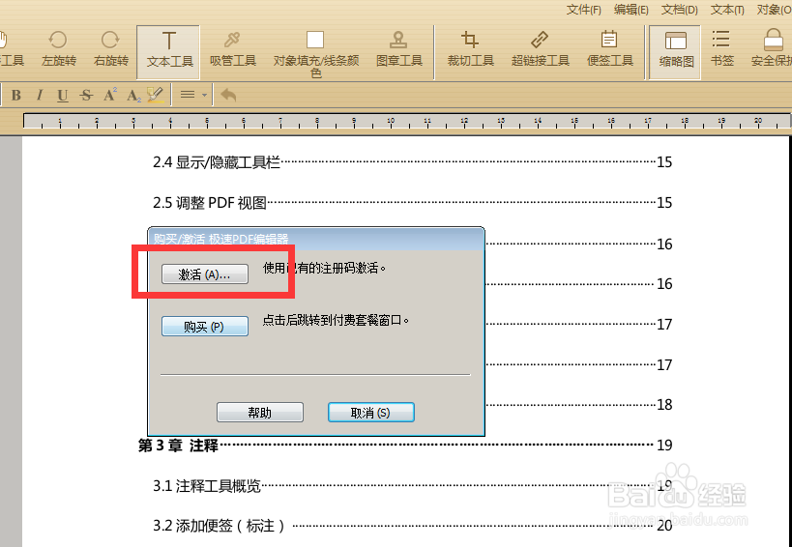The height and width of the screenshot is (547, 792).
Task: Toggle italic formatting (I)
Action: point(40,95)
